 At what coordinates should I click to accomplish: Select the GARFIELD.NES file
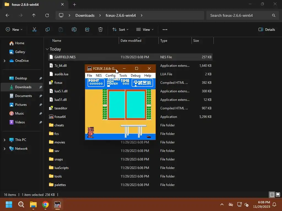(130, 57)
